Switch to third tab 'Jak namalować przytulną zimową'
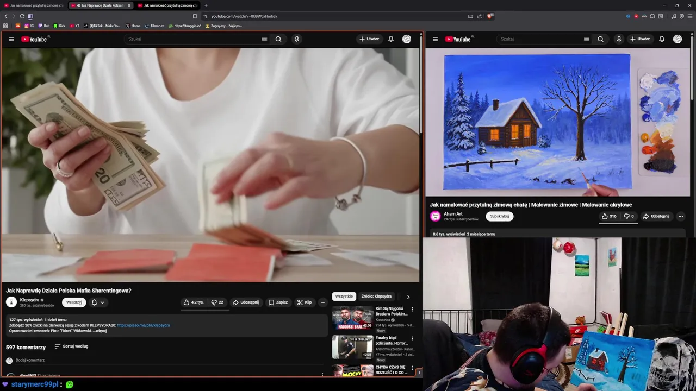This screenshot has width=696, height=391. tap(167, 5)
